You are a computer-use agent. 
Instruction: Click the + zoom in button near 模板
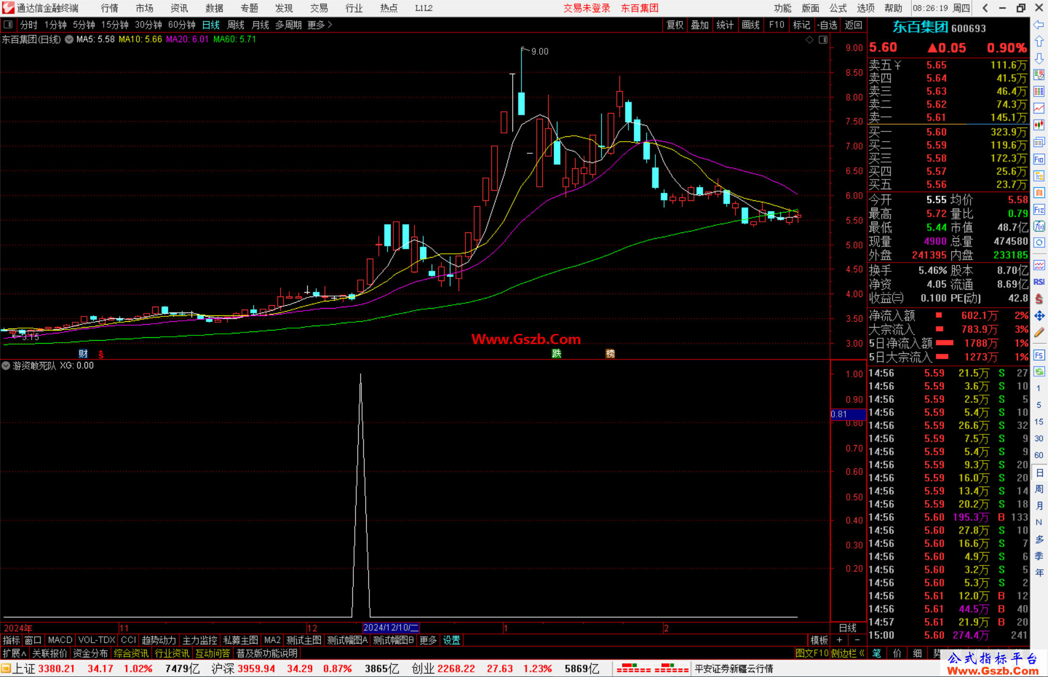(x=840, y=640)
